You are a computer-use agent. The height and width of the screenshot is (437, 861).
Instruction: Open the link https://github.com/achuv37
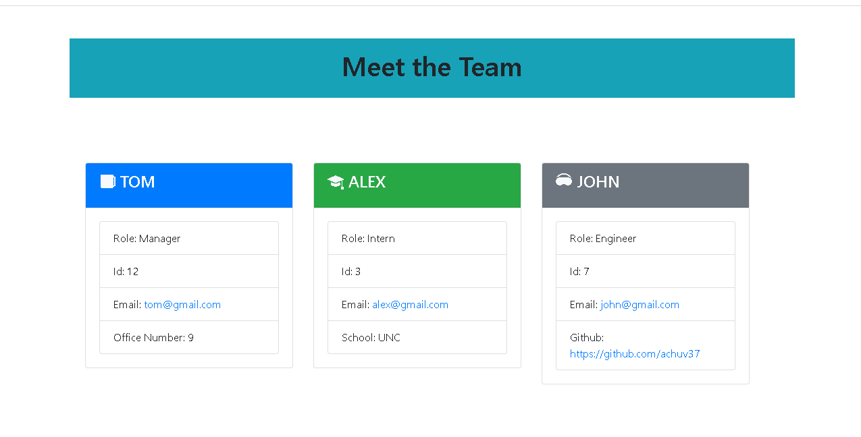point(635,353)
